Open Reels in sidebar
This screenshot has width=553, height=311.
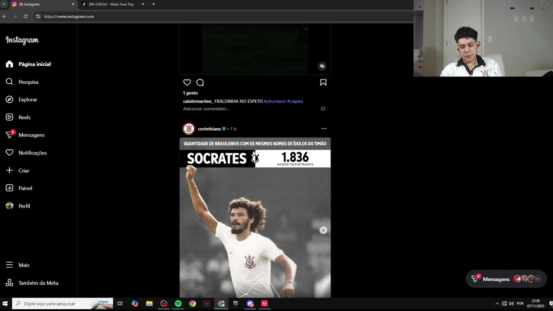(18, 117)
